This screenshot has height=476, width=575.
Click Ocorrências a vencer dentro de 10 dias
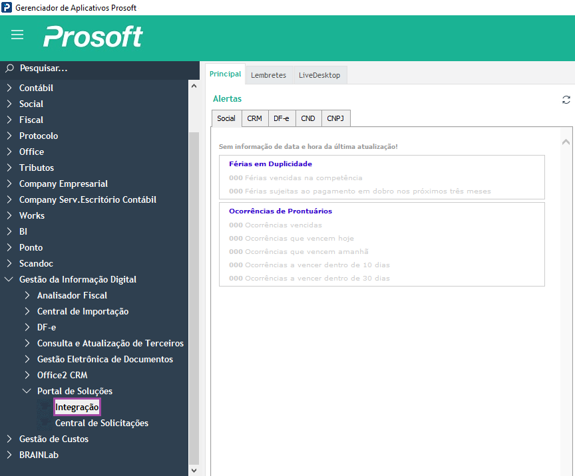309,265
